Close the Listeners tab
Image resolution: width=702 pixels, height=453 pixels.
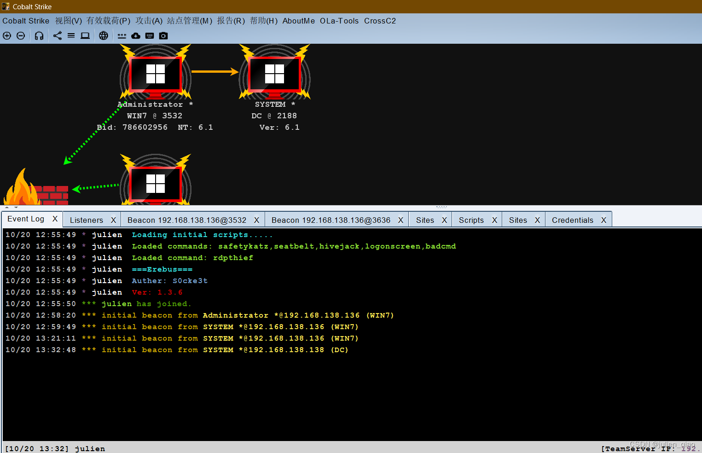click(113, 220)
